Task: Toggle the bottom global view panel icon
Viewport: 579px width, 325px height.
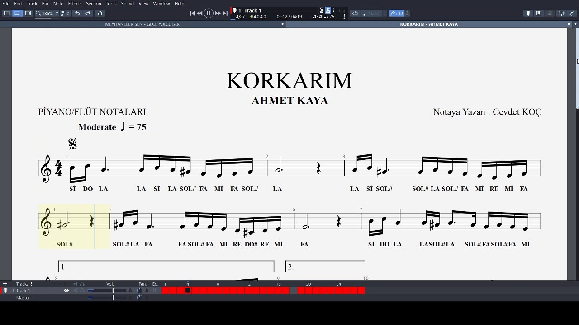Action: click(x=17, y=13)
